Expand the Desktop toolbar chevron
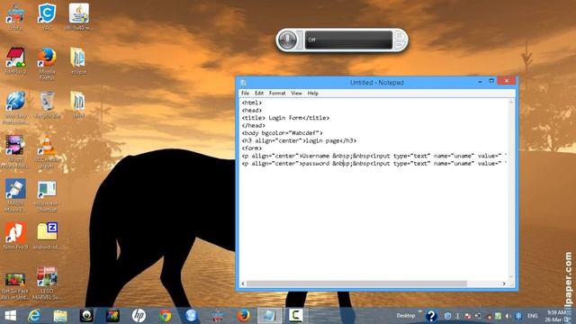 pyautogui.click(x=419, y=312)
